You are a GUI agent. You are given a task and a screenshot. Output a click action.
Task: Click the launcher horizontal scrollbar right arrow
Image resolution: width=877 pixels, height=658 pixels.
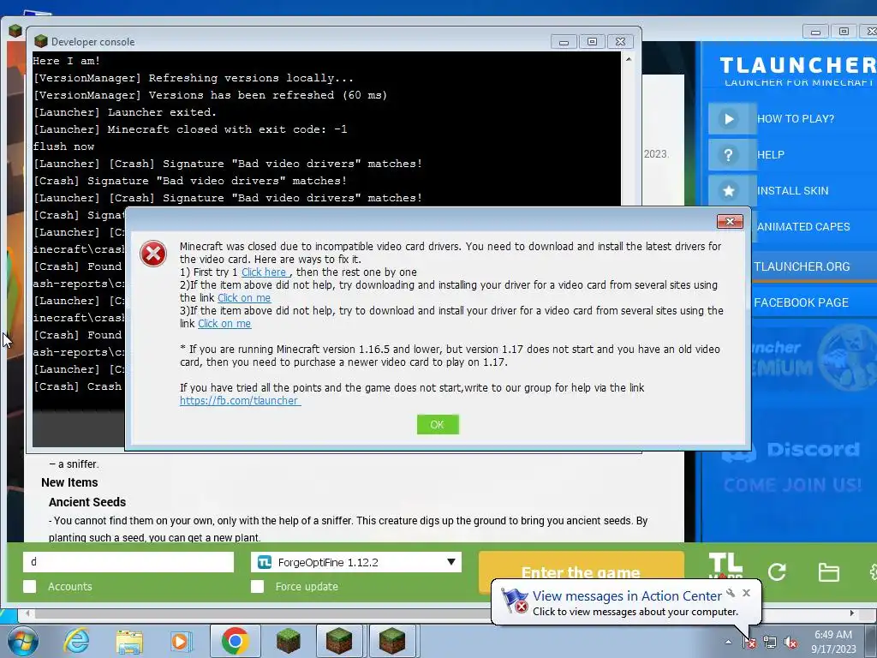(852, 613)
